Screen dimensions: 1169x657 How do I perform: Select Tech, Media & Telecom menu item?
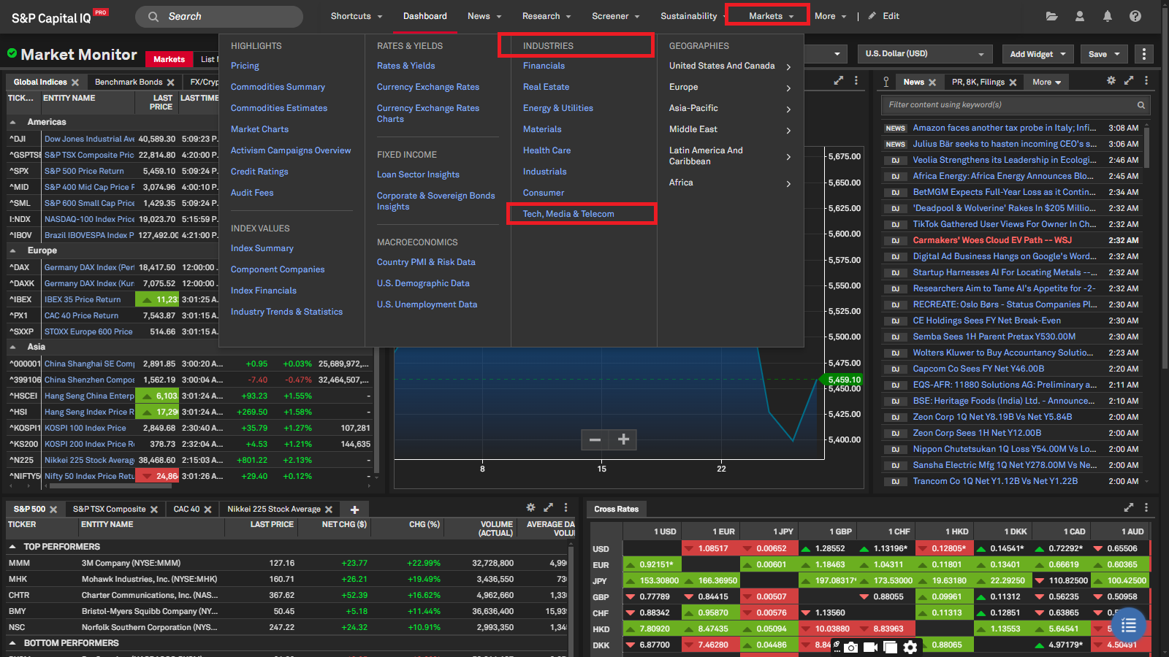(x=568, y=214)
